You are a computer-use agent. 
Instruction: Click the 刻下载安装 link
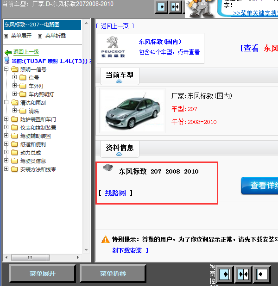(x=127, y=250)
